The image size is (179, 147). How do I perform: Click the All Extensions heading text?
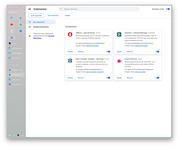point(71,27)
